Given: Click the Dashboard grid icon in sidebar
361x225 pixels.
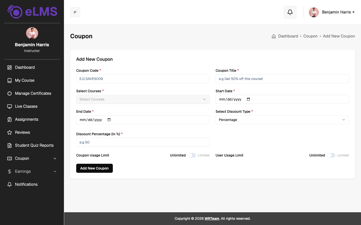Looking at the screenshot, I should (10, 67).
